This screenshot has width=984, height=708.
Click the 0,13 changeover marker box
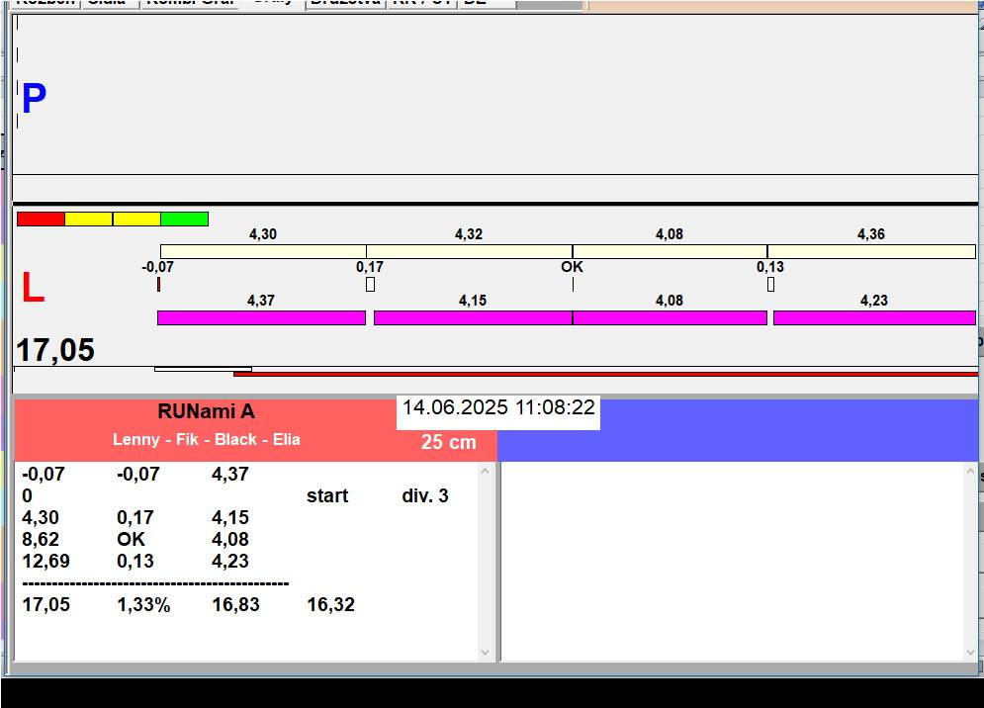tap(770, 285)
